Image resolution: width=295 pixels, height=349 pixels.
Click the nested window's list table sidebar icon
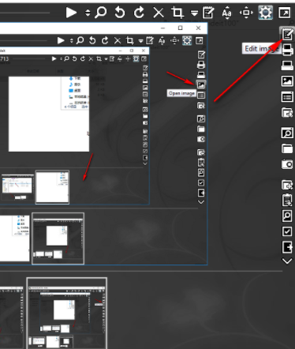pyautogui.click(x=201, y=95)
